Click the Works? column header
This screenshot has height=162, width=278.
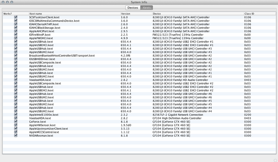click(16, 14)
